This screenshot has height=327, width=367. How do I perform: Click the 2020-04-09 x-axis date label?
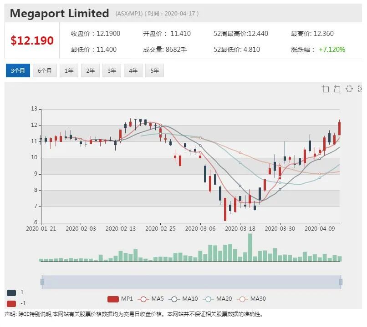pyautogui.click(x=320, y=229)
